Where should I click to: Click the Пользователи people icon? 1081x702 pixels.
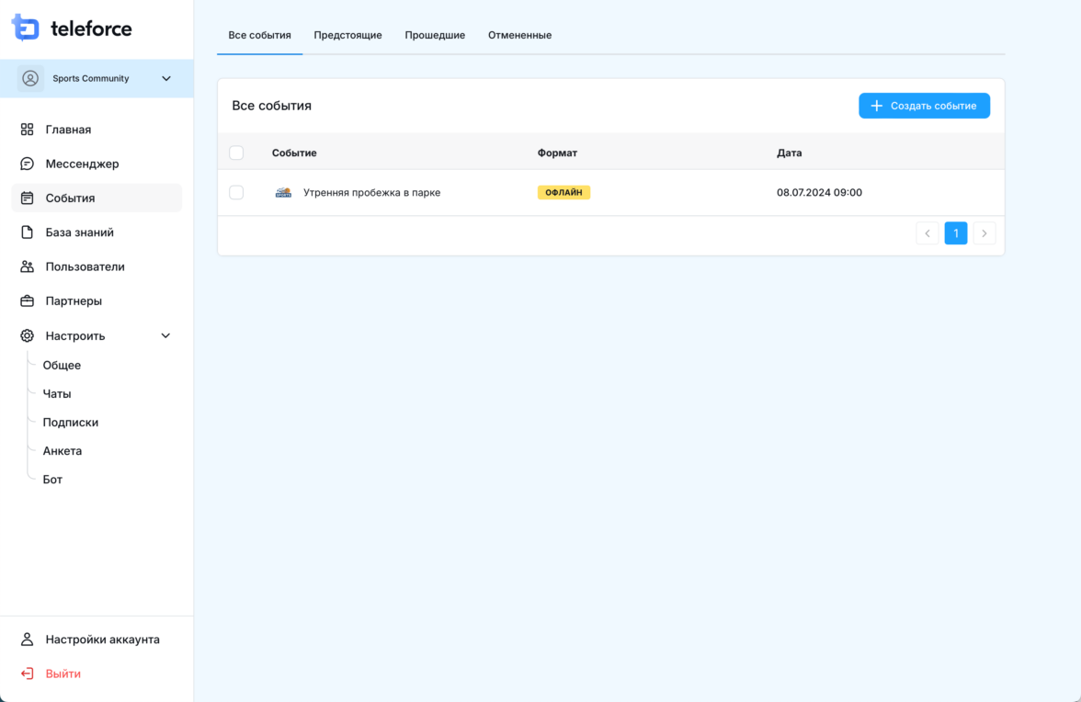click(x=28, y=266)
